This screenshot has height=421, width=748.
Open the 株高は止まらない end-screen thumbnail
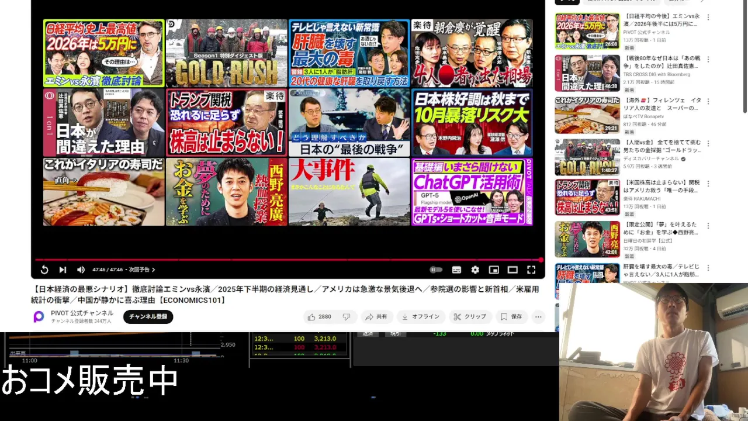[227, 123]
